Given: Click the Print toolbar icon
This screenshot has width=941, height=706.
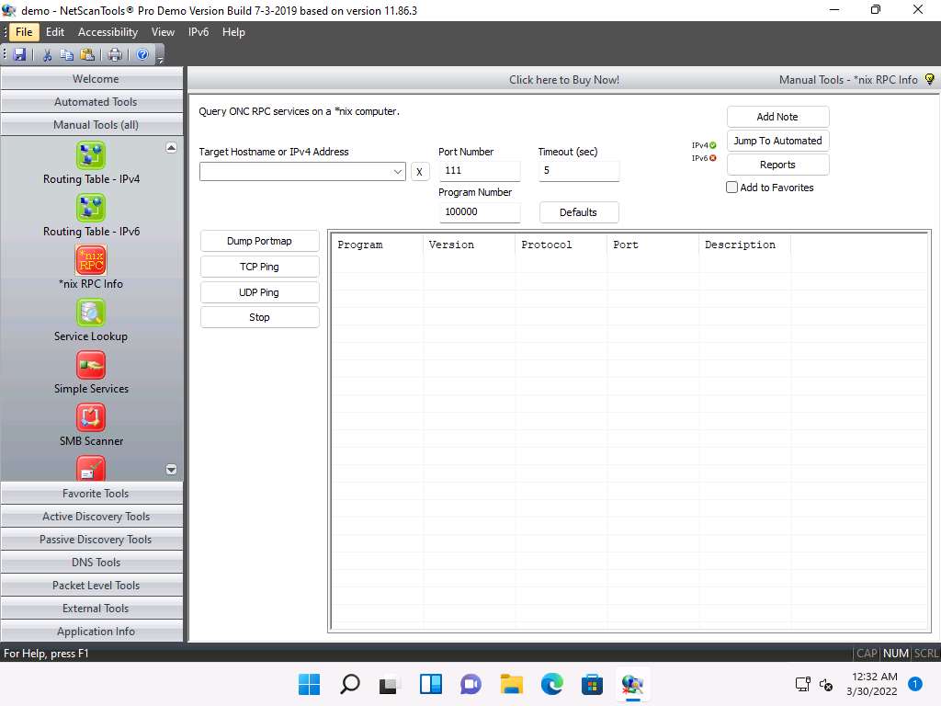Looking at the screenshot, I should click(x=114, y=55).
